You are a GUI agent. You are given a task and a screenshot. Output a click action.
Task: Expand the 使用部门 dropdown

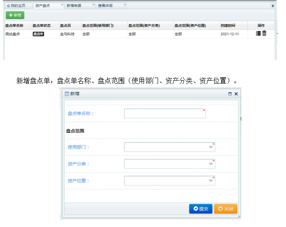pyautogui.click(x=211, y=147)
